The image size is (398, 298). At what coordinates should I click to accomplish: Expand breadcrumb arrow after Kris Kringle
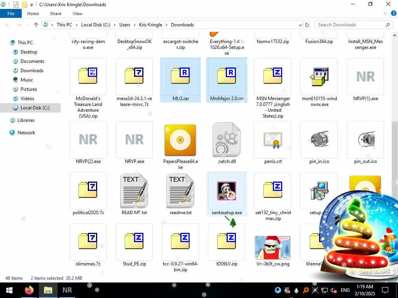(166, 25)
